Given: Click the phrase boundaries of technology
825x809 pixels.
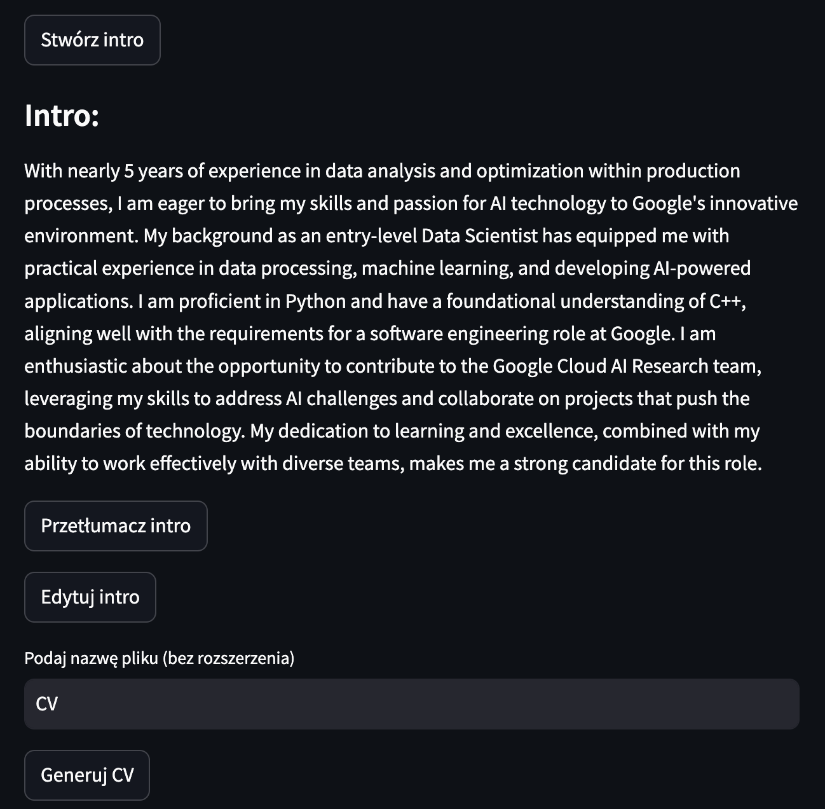Looking at the screenshot, I should point(134,431).
